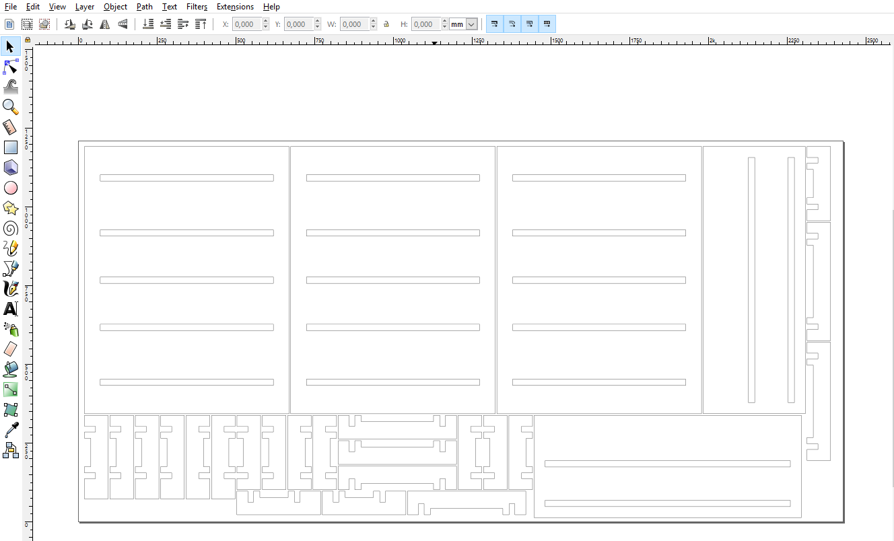Select the Spray objects tool
Viewport: 894px width, 541px height.
10,329
